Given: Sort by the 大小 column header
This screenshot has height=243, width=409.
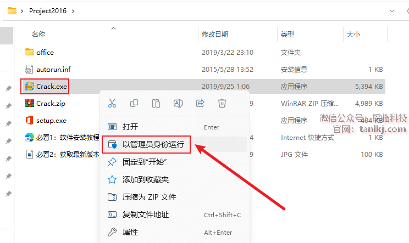Looking at the screenshot, I should point(353,34).
